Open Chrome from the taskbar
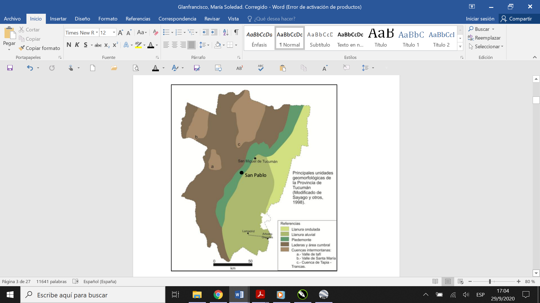The image size is (540, 303). point(219,295)
